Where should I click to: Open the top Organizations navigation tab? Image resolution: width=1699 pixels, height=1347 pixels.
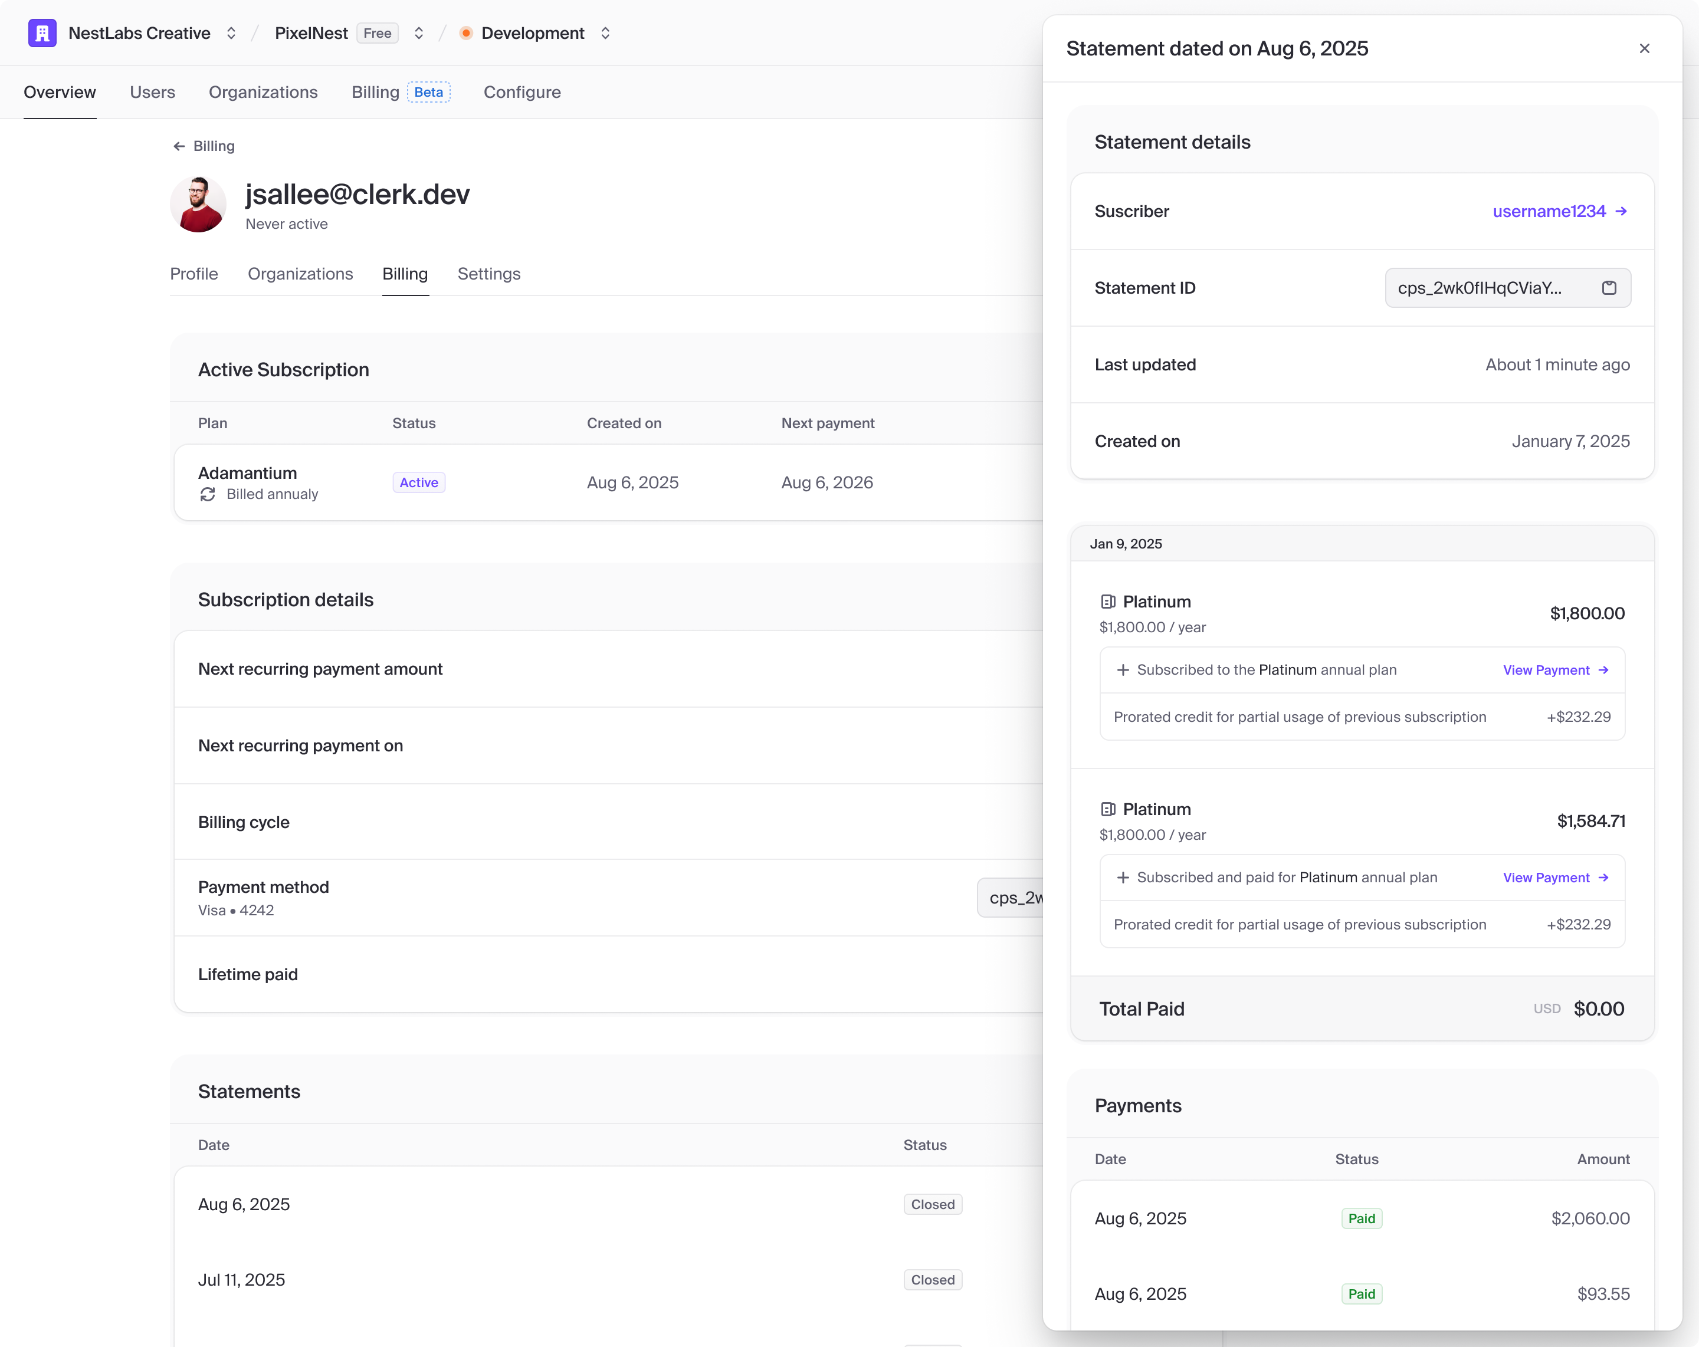pos(263,92)
